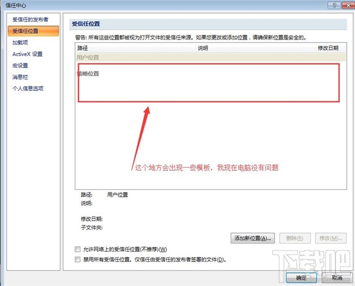The image size is (355, 286).
Task: Enable 允许网络上的受信任位置 checkbox
Action: pos(78,249)
